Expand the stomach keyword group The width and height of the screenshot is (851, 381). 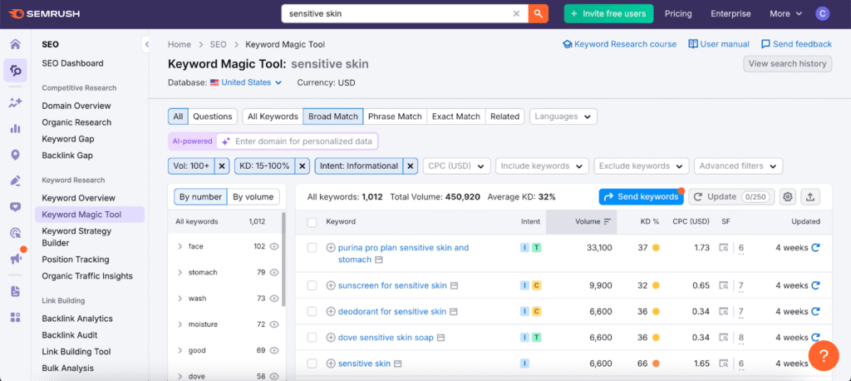(x=180, y=272)
